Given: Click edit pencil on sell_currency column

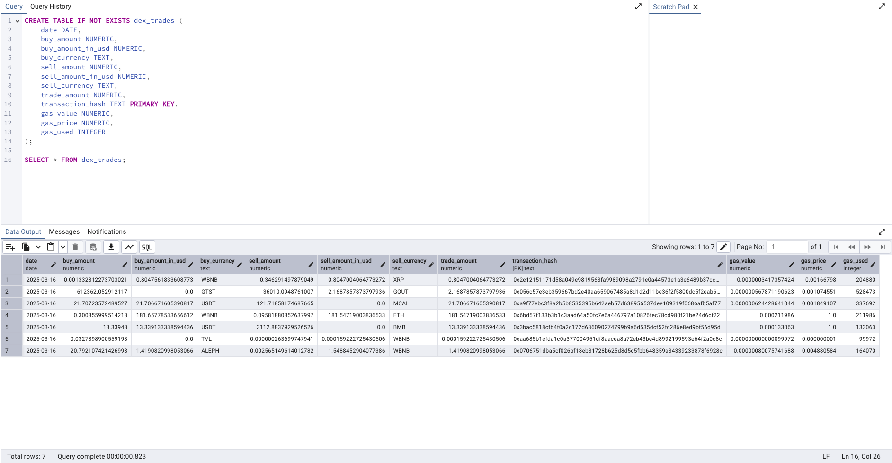Looking at the screenshot, I should coord(431,265).
